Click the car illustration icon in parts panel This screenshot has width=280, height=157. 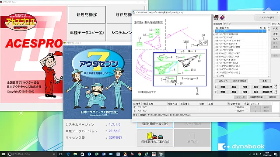click(216, 17)
